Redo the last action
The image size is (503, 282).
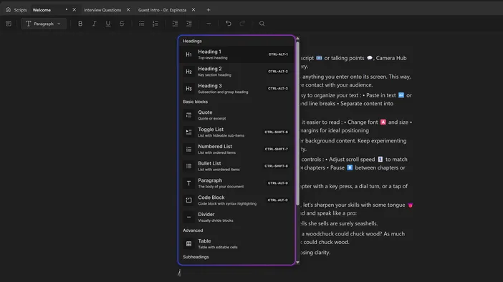242,24
